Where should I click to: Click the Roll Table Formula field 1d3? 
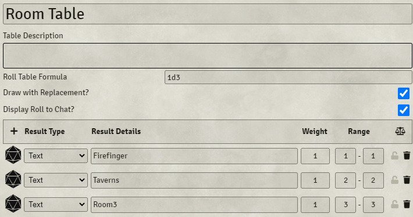point(288,77)
